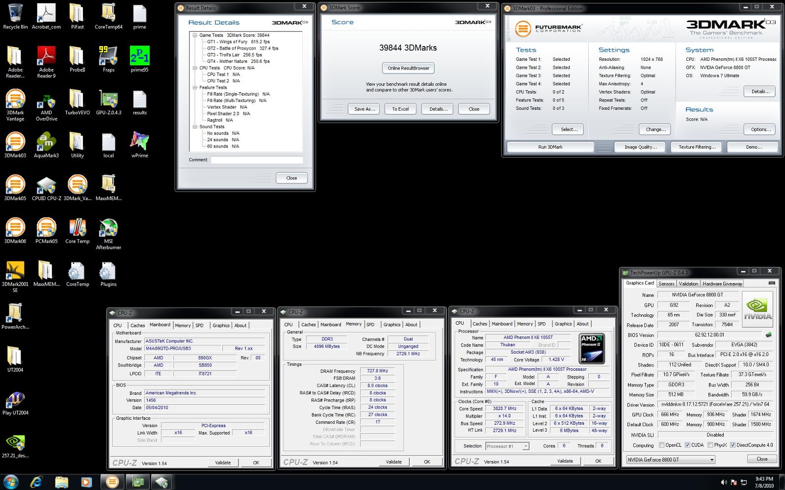Open the Hardware Giveaway tab
Viewport: 785px width, 490px height.
point(722,284)
